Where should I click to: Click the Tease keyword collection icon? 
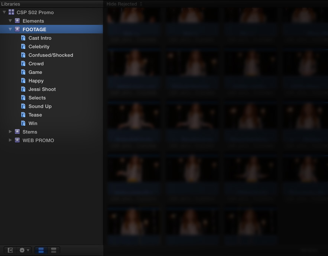point(23,115)
